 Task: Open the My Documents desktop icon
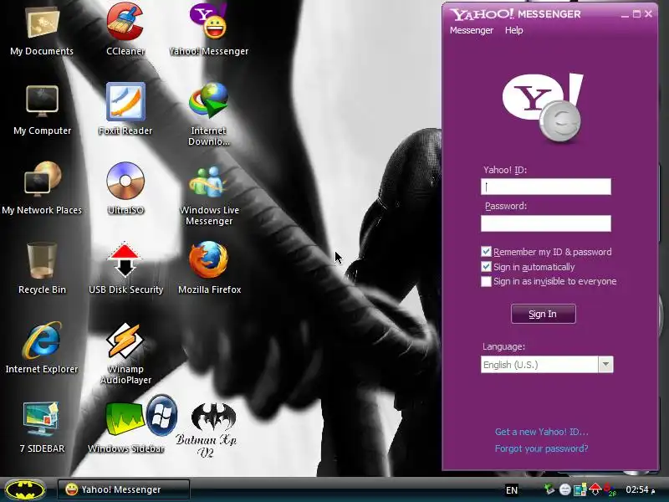pos(42,30)
